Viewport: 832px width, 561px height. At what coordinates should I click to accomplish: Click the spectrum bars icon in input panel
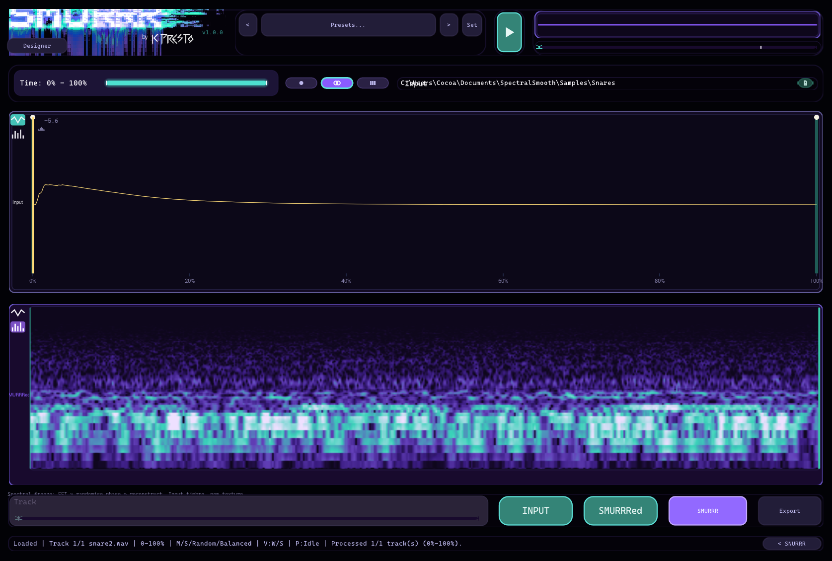[18, 134]
